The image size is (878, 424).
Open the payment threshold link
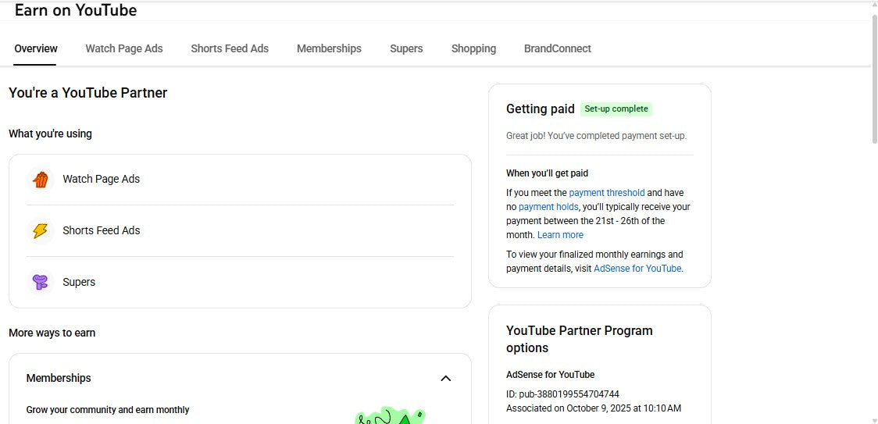point(607,193)
